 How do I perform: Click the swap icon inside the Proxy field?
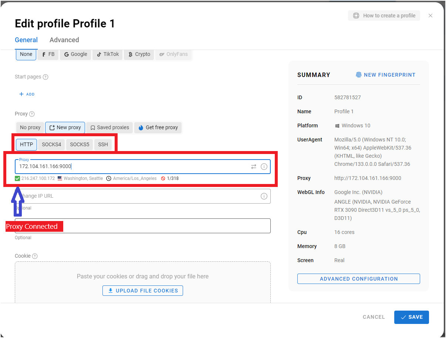click(254, 167)
